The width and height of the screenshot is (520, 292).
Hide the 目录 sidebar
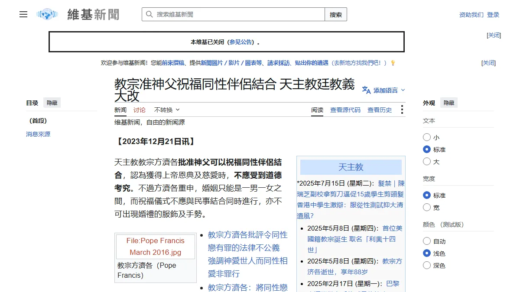[52, 103]
